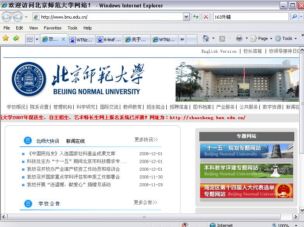Expand the tab list dropdown arrow
Image resolution: width=304 pixels, height=227 pixels.
(37, 40)
